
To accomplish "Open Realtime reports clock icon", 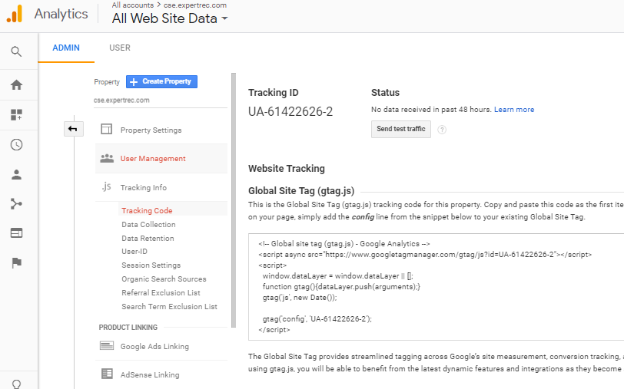I will click(x=16, y=145).
